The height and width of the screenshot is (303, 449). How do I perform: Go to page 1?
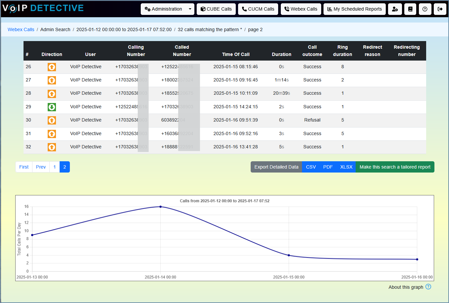pyautogui.click(x=55, y=167)
